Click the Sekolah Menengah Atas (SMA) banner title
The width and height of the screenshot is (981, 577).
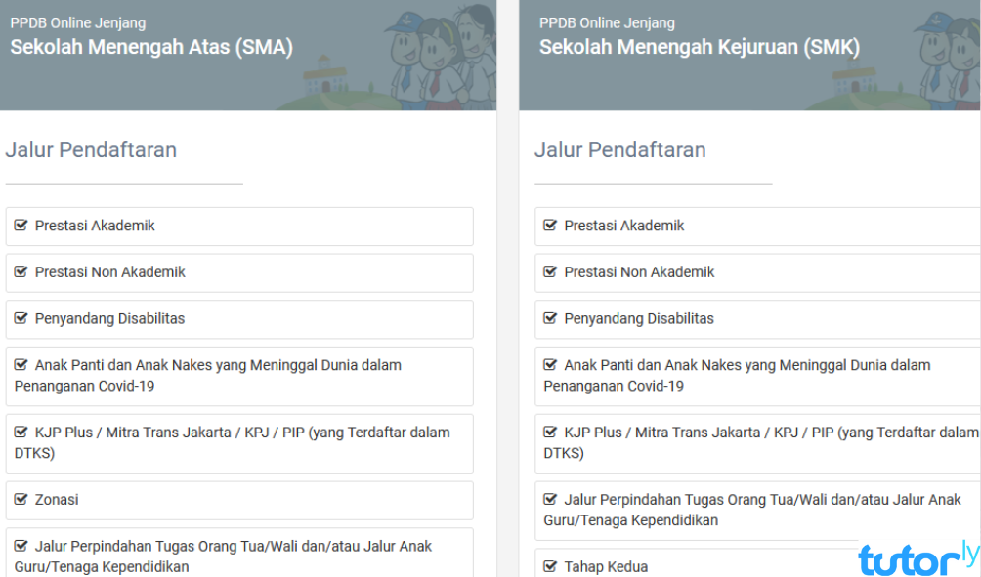(x=150, y=46)
